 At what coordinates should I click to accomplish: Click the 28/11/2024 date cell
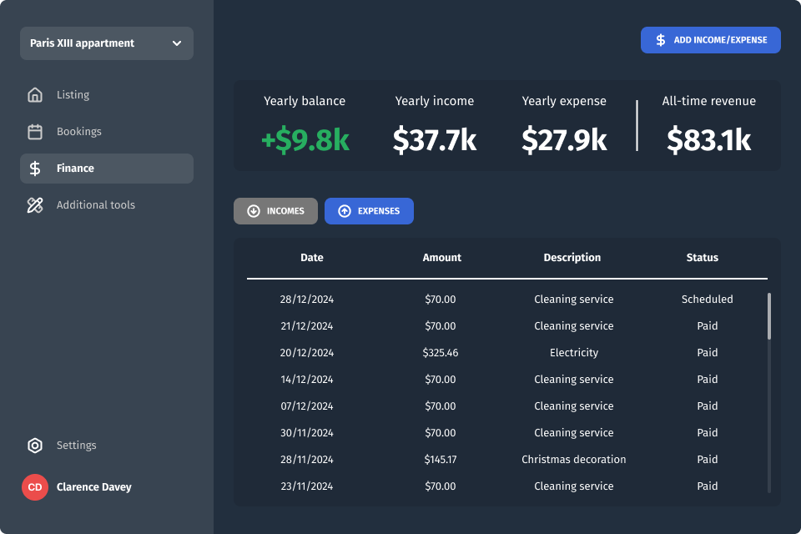pyautogui.click(x=306, y=460)
